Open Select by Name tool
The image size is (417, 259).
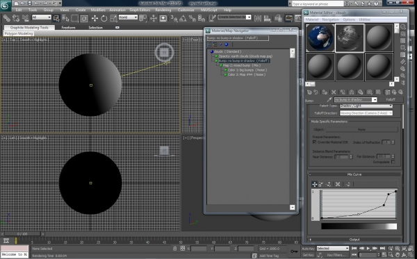coord(65,18)
